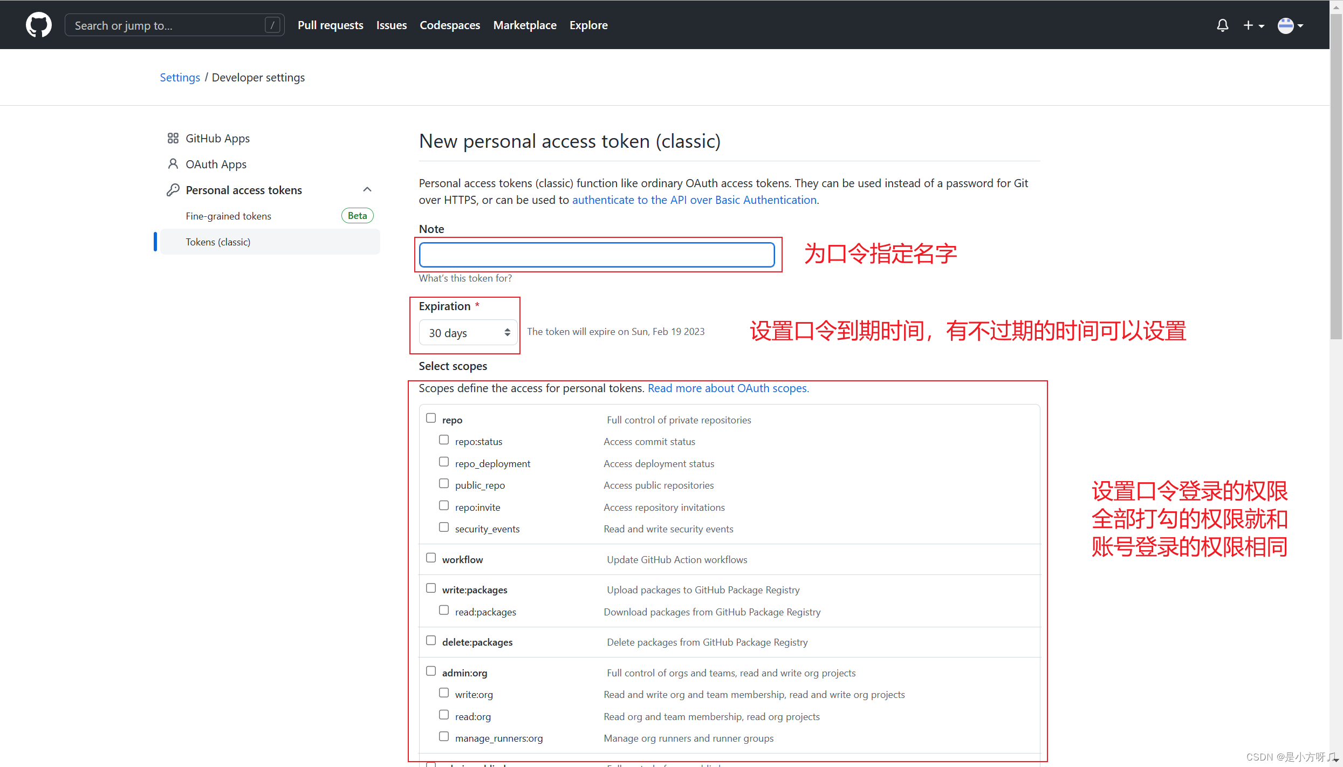Click the slash shortcut icon in search

[x=273, y=25]
